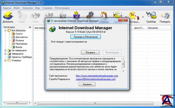Click the warning text scrollbar thumb

123,64
